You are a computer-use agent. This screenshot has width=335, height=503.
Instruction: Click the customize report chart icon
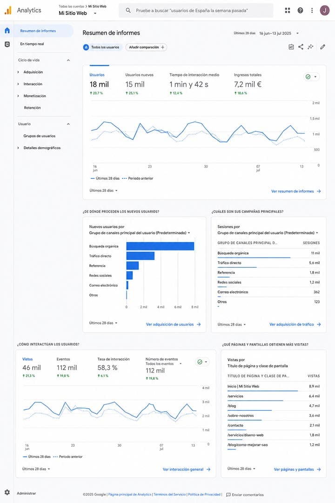coord(291,47)
